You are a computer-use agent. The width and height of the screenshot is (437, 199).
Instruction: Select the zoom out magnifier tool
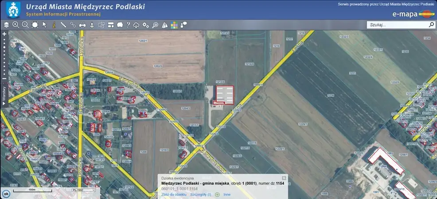25,25
